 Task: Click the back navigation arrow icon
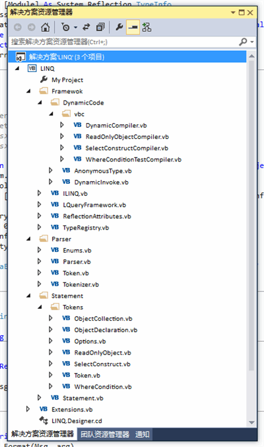(x=18, y=27)
